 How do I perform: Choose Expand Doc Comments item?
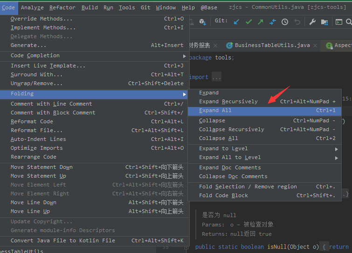[264, 168]
